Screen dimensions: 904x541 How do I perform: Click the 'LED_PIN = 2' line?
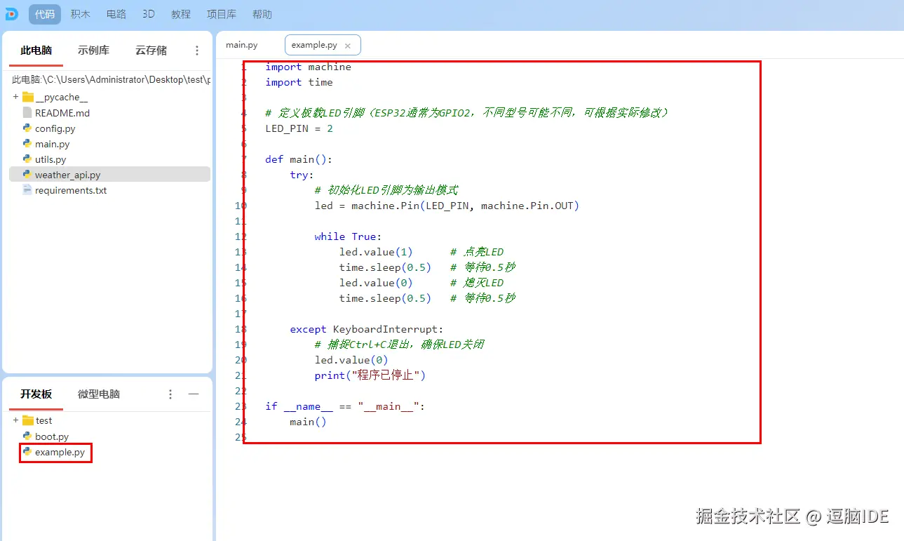point(299,128)
